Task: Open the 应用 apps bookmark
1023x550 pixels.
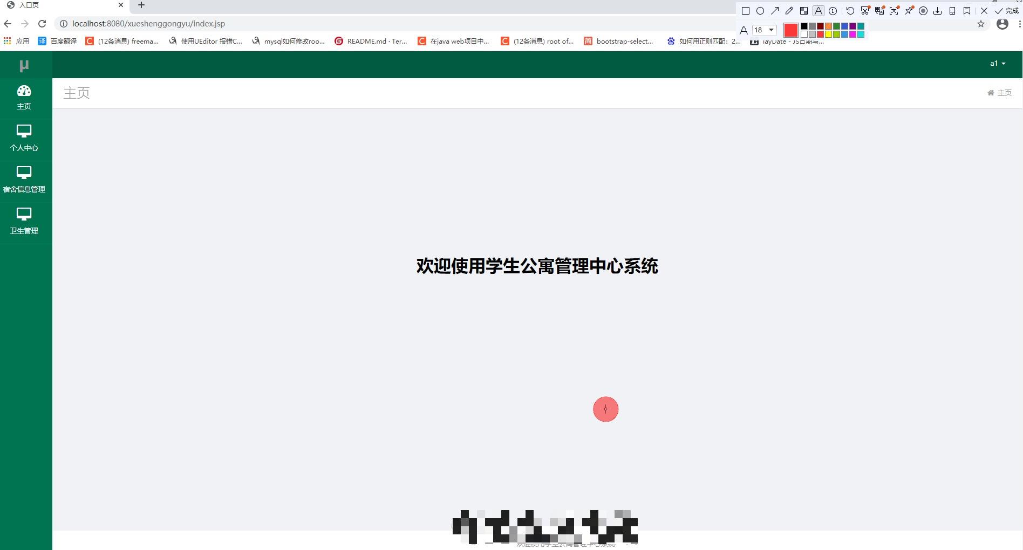Action: [x=16, y=41]
